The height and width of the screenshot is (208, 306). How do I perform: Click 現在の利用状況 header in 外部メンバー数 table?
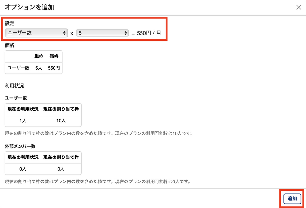click(23, 157)
